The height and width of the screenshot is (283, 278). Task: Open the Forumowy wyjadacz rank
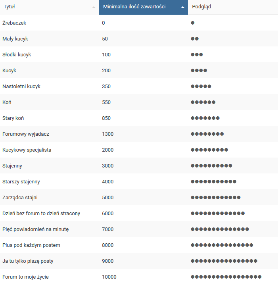(x=26, y=134)
